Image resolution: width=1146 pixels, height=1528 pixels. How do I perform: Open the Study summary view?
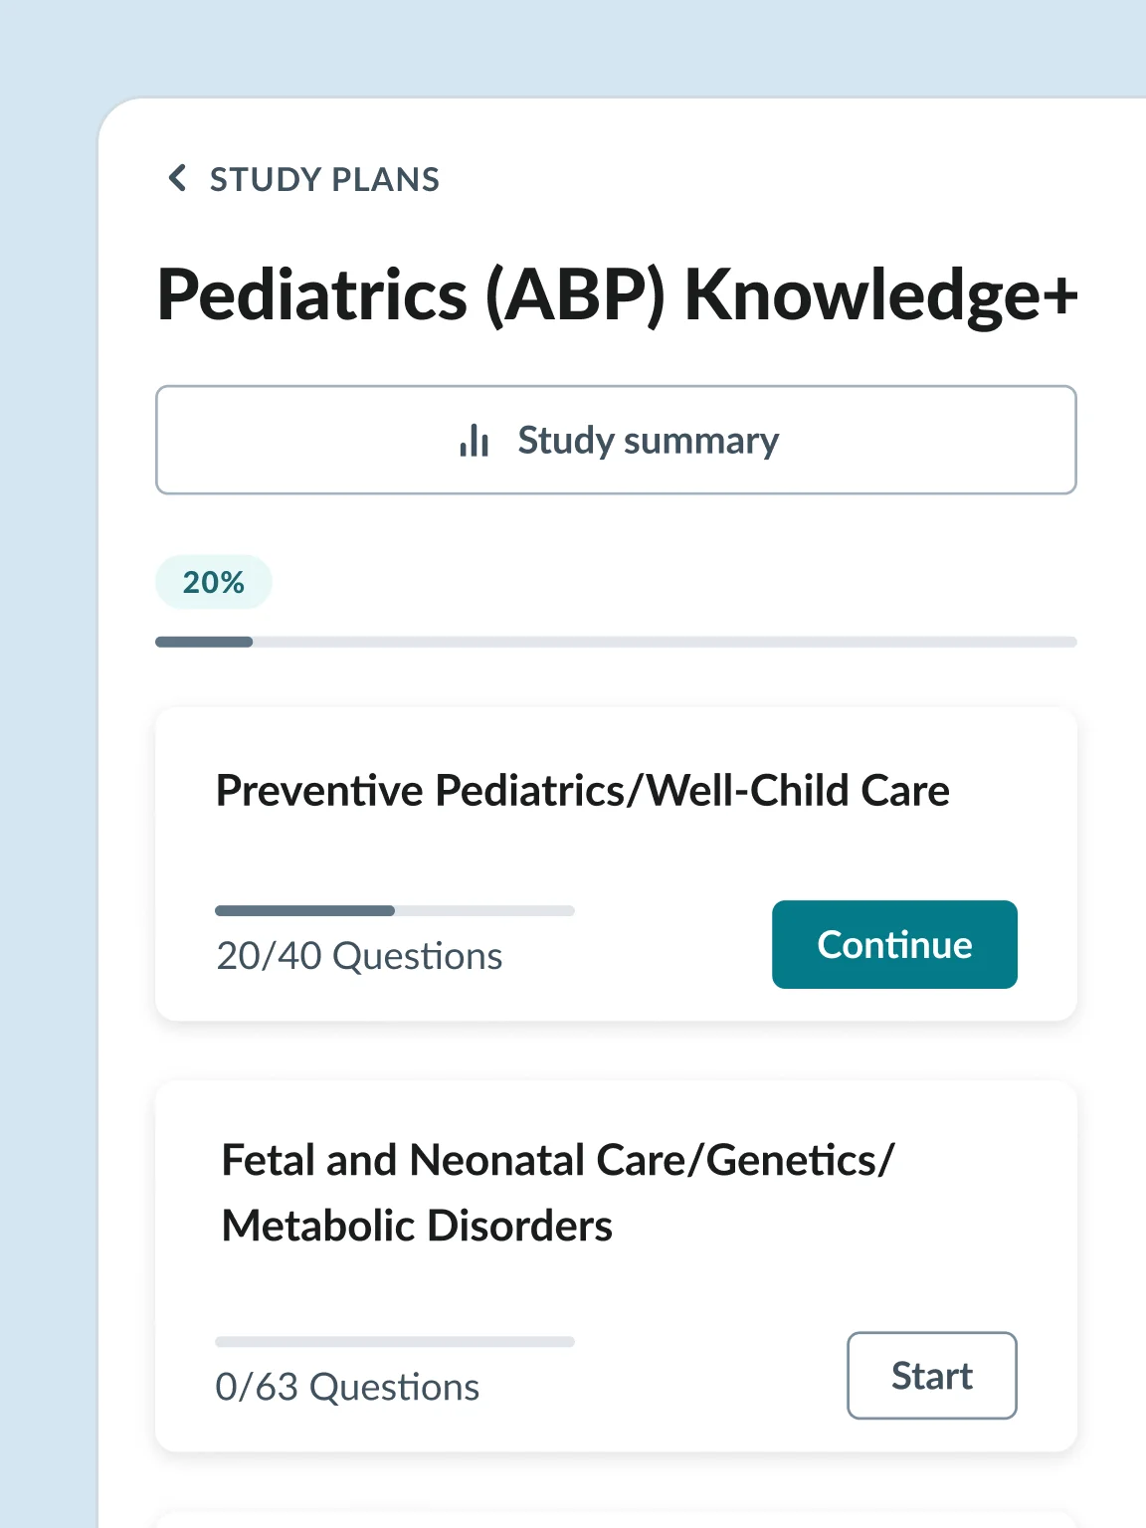[x=617, y=440]
